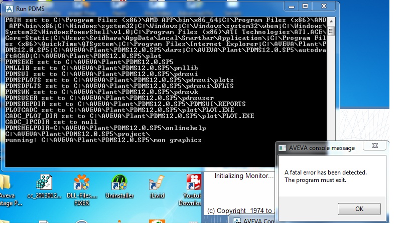Click the 'PDMSPLOTS set to' console line
Screen dimensions: 411x230
[119, 80]
